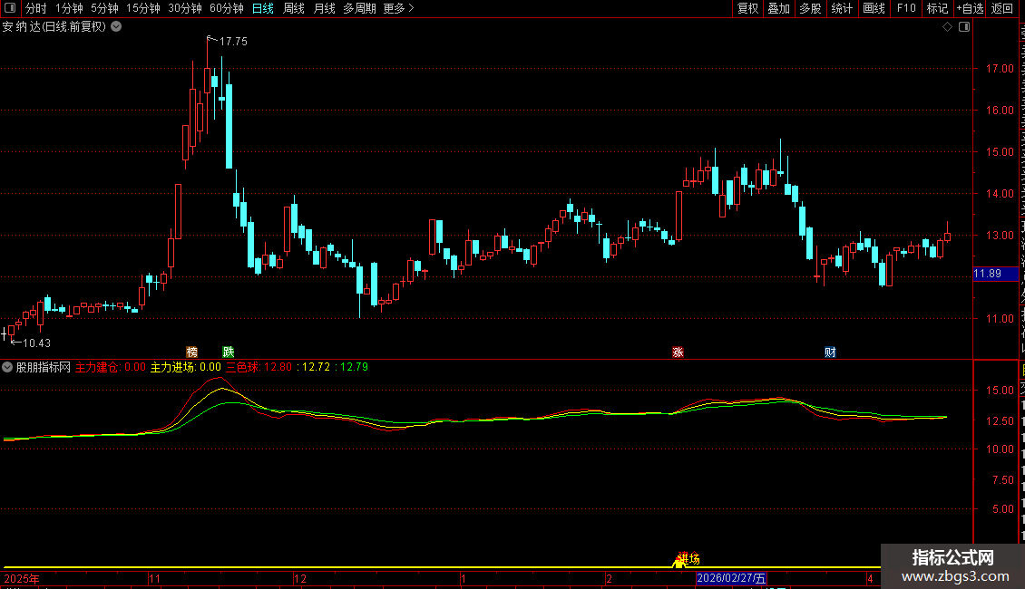Switch to 分时 view
The image size is (1025, 589).
[36, 8]
